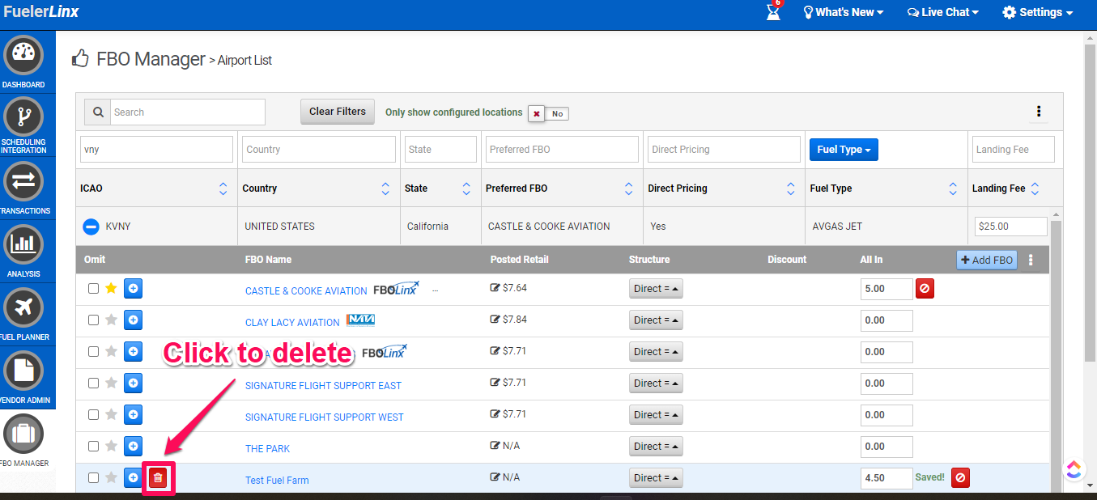Sort by Landing Fee column arrows

pyautogui.click(x=1035, y=189)
